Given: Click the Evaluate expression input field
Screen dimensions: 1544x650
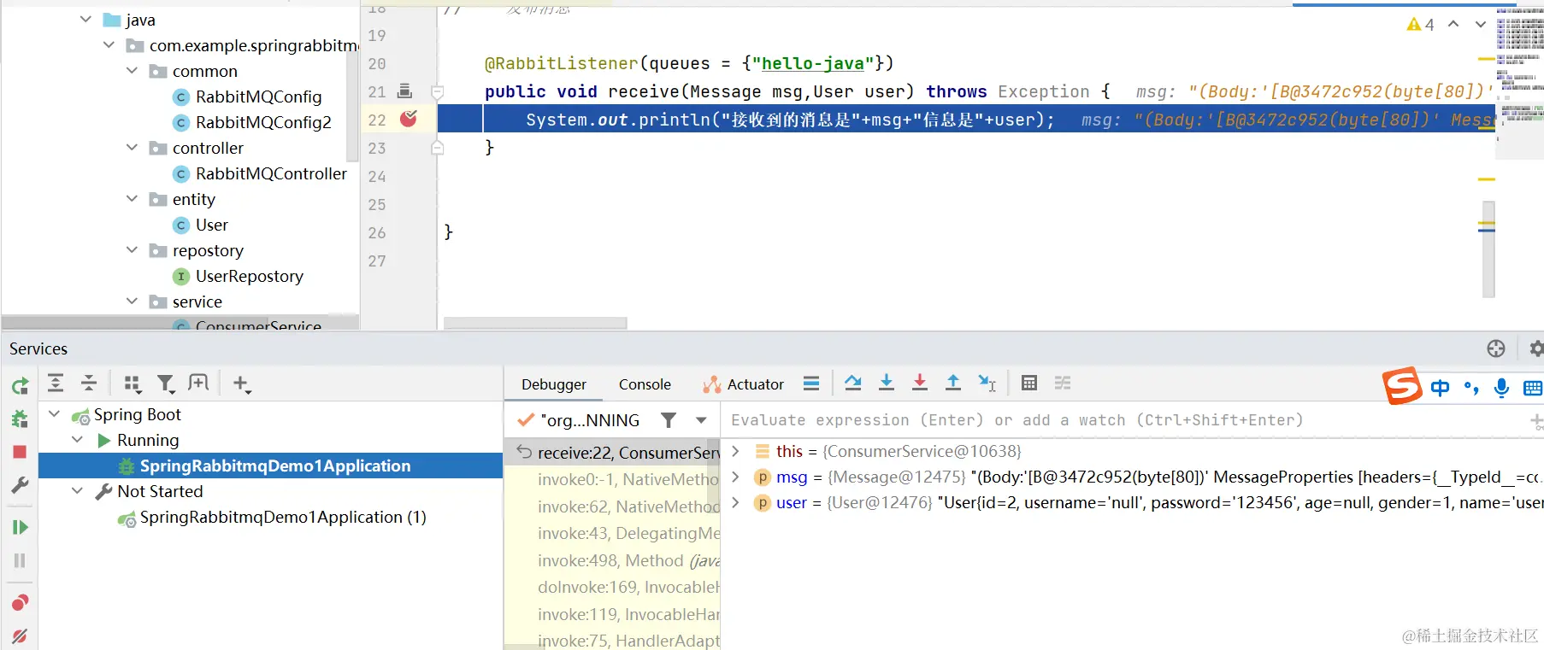Looking at the screenshot, I should [1125, 420].
